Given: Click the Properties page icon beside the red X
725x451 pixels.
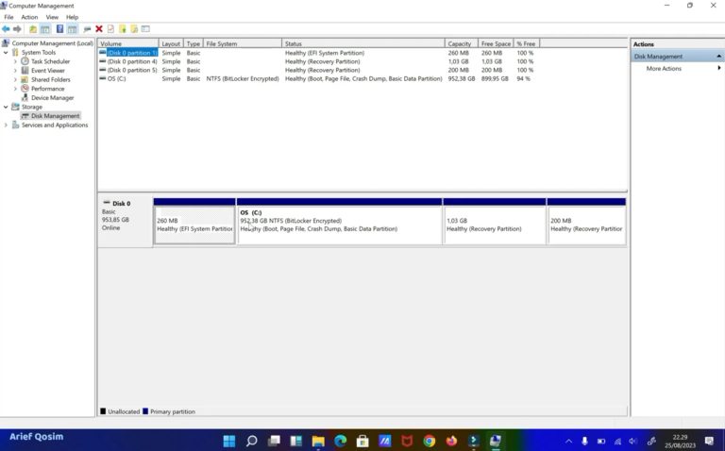Looking at the screenshot, I should tap(110, 29).
